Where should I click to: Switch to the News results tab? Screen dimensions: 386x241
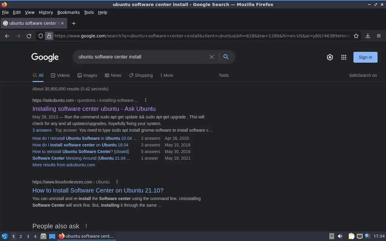tap(113, 75)
